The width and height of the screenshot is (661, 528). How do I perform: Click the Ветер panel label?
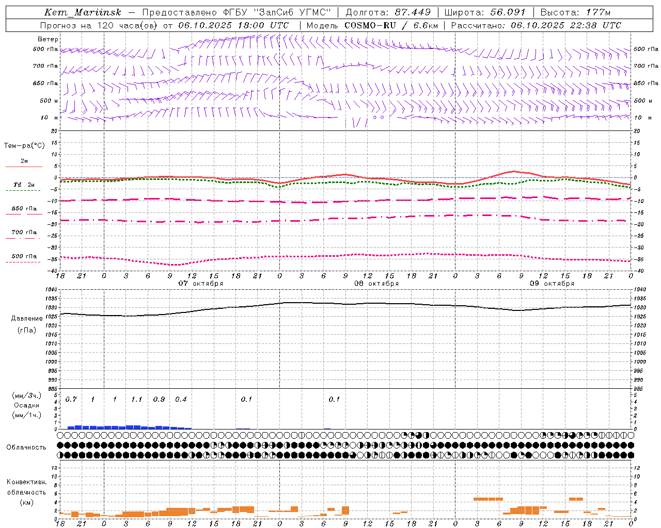pos(48,39)
